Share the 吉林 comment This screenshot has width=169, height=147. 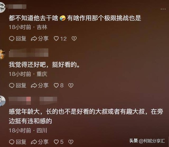coord(40,39)
